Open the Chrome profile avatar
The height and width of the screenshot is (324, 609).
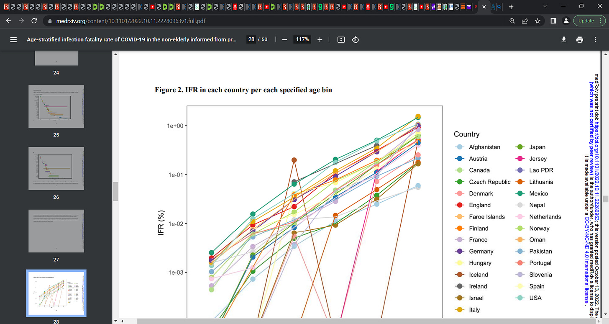click(x=566, y=21)
